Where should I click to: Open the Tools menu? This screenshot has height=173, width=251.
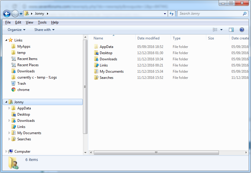coord(42,22)
